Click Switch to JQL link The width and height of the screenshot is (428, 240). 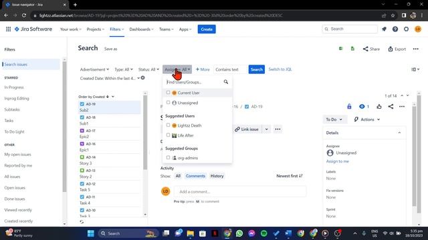280,69
